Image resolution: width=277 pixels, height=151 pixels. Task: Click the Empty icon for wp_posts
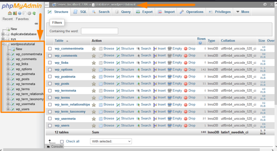tap(170, 84)
